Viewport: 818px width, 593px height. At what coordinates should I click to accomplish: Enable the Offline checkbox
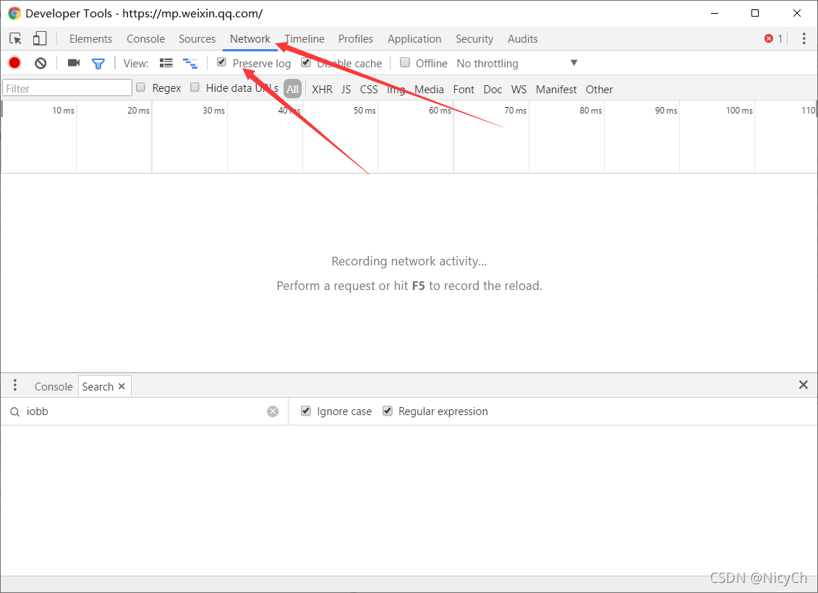(x=405, y=63)
